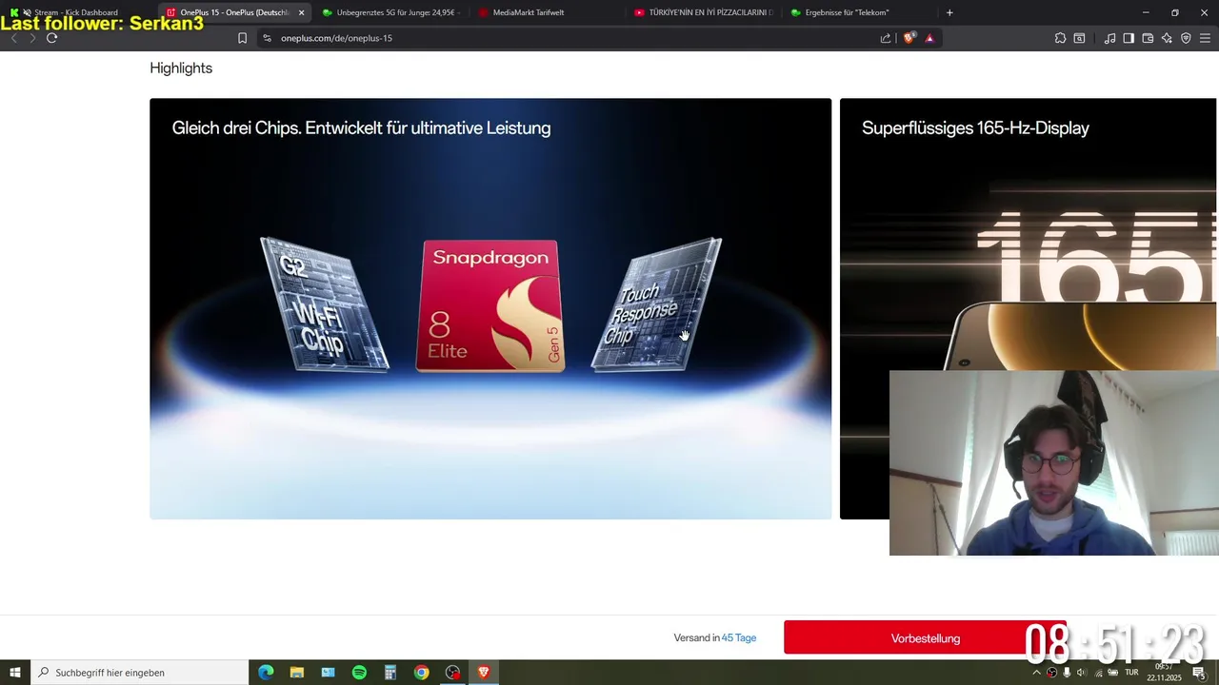Image resolution: width=1219 pixels, height=685 pixels.
Task: Open a new tab with plus button
Action: (x=949, y=12)
